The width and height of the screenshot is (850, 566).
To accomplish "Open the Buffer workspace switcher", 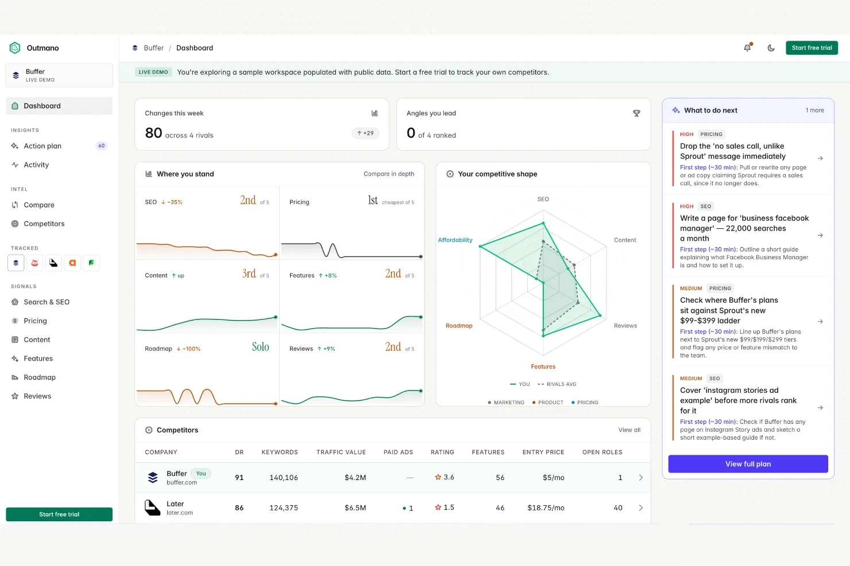I will coord(59,75).
